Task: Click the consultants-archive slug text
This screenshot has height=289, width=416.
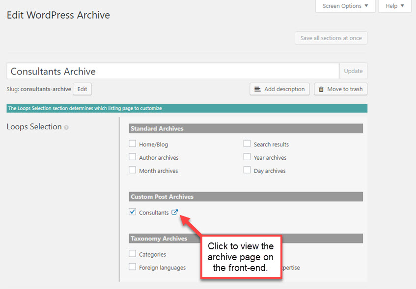Action: point(46,89)
